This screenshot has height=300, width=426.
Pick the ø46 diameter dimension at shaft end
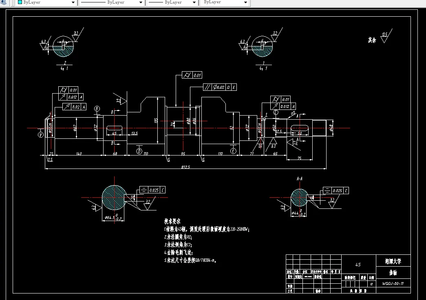(331, 128)
